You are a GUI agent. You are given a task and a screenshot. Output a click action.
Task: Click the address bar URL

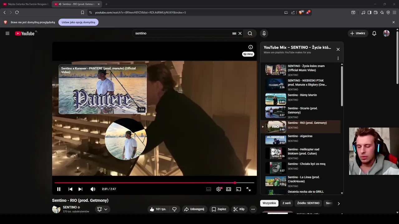pyautogui.click(x=140, y=12)
